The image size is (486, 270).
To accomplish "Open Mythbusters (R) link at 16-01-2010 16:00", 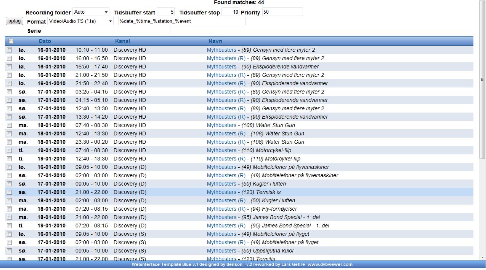I will [x=226, y=58].
